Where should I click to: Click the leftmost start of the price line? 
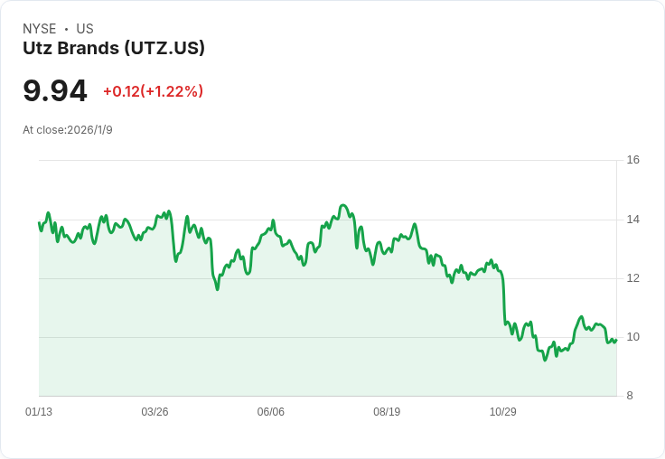39,222
